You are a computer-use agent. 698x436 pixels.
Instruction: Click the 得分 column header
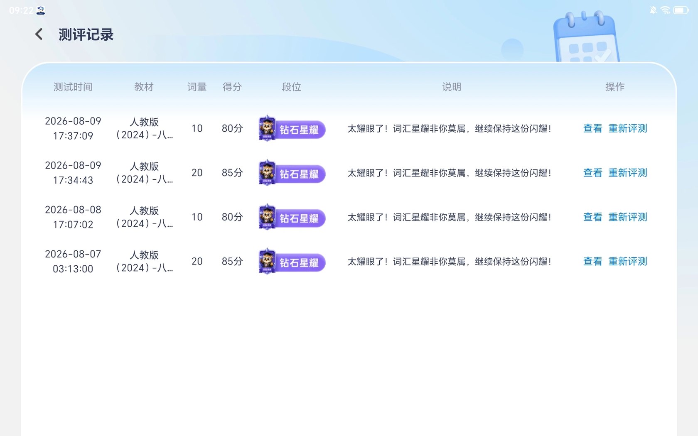click(232, 87)
